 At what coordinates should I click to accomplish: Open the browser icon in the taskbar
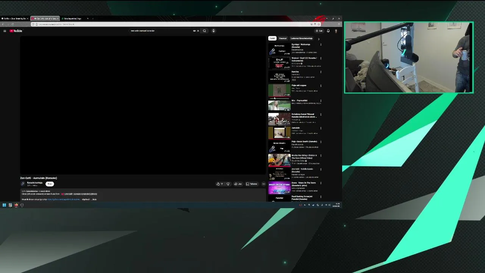[16, 205]
